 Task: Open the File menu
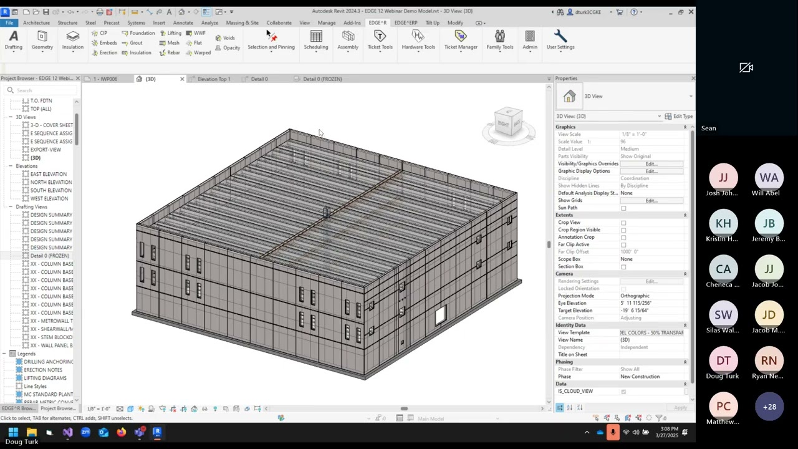pos(9,23)
